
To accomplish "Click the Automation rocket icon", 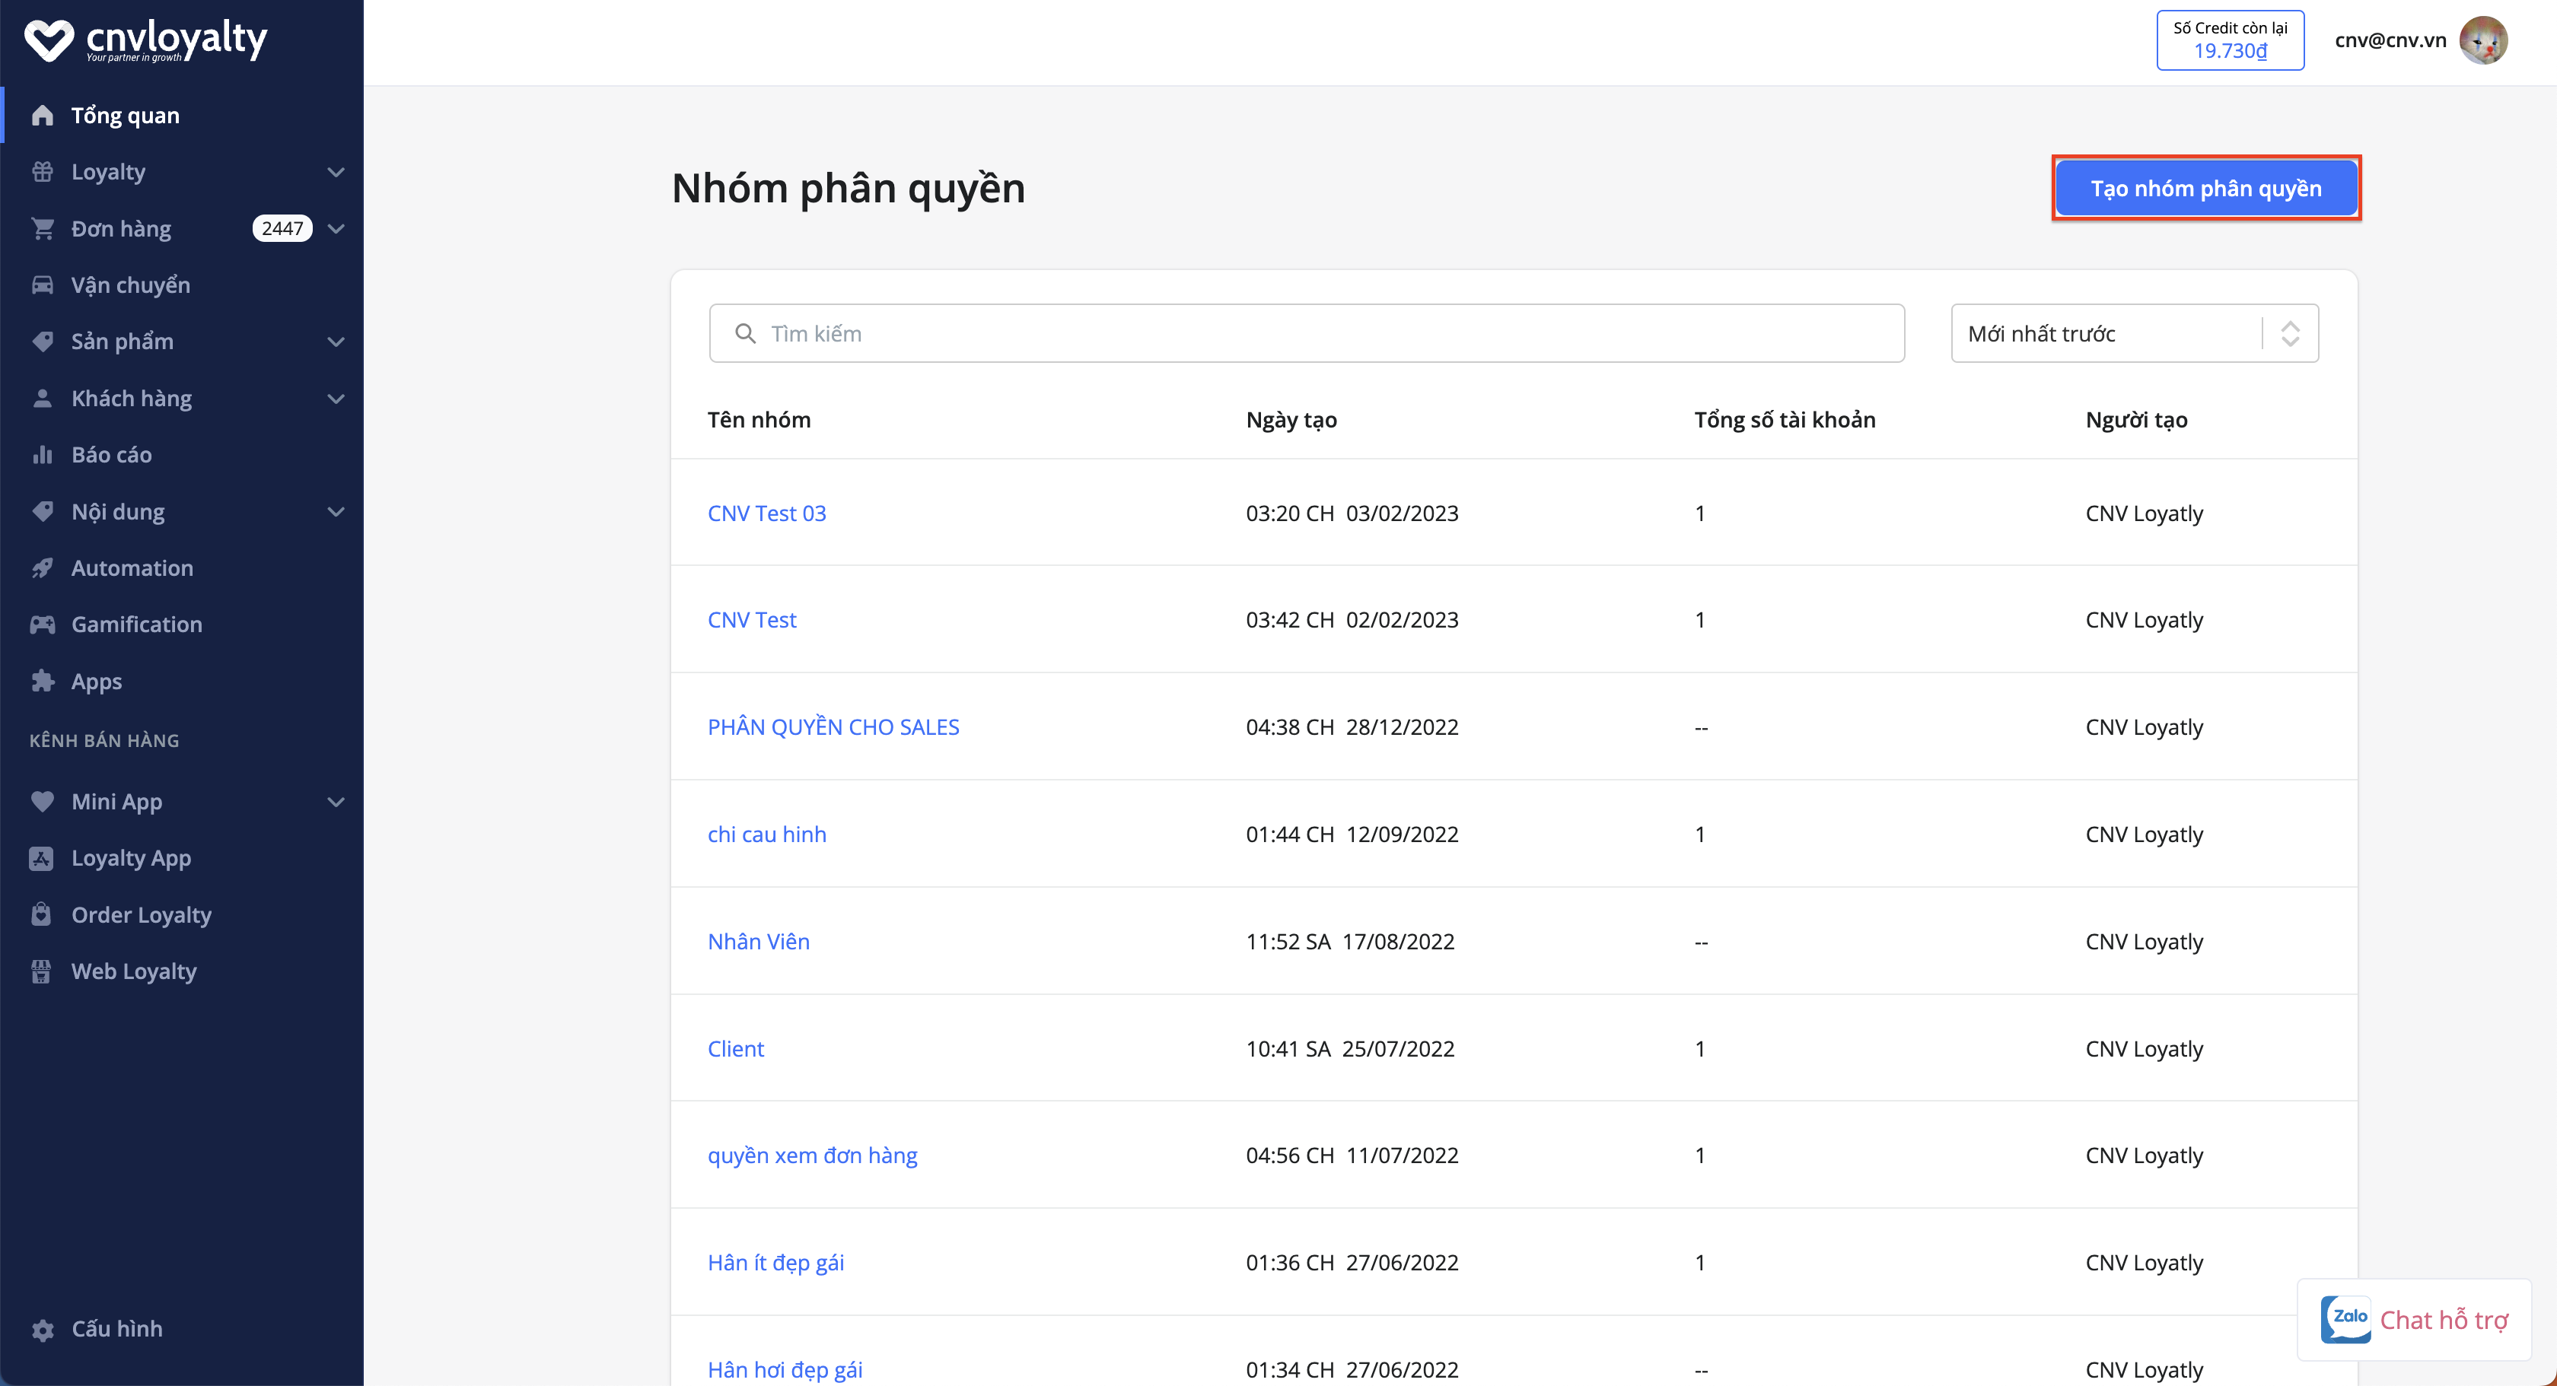I will pos(42,567).
